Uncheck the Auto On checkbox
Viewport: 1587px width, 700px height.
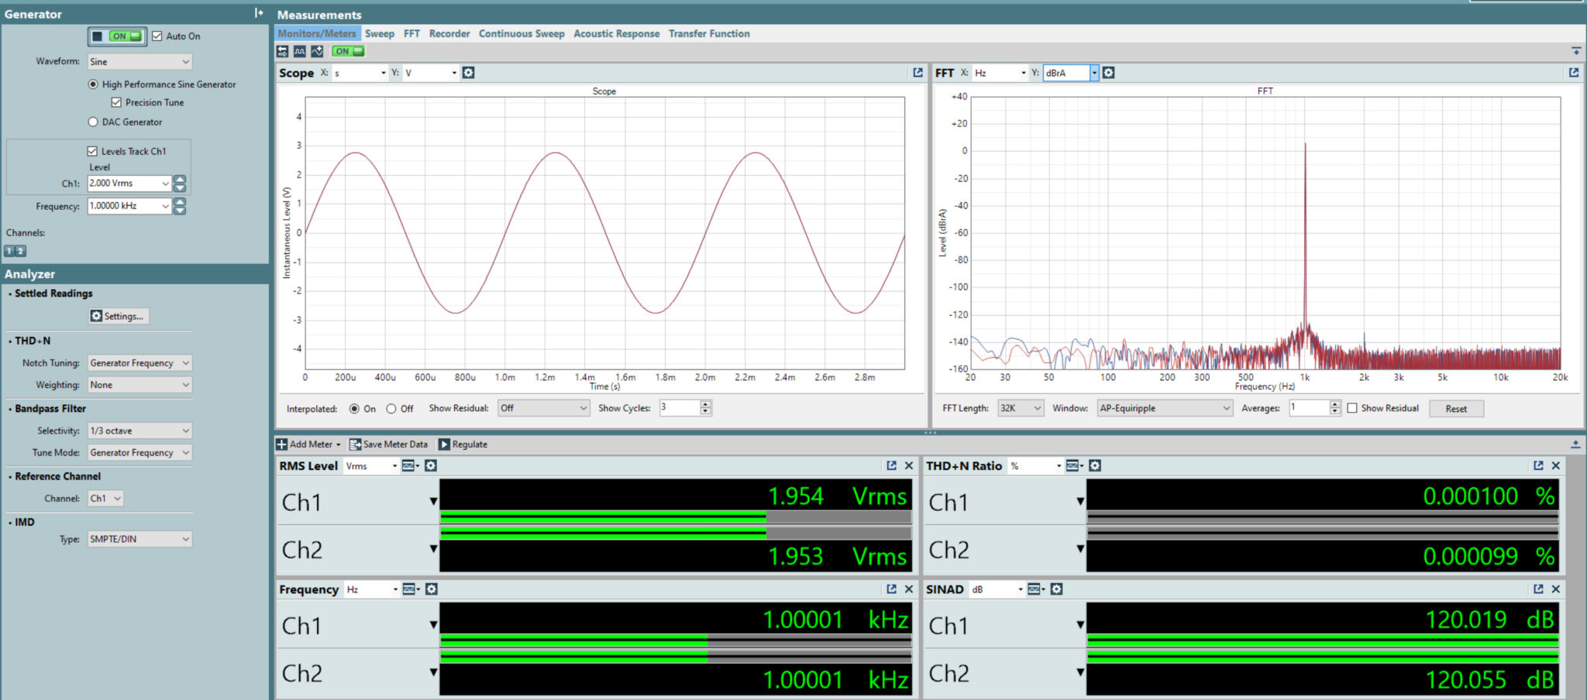[x=157, y=36]
